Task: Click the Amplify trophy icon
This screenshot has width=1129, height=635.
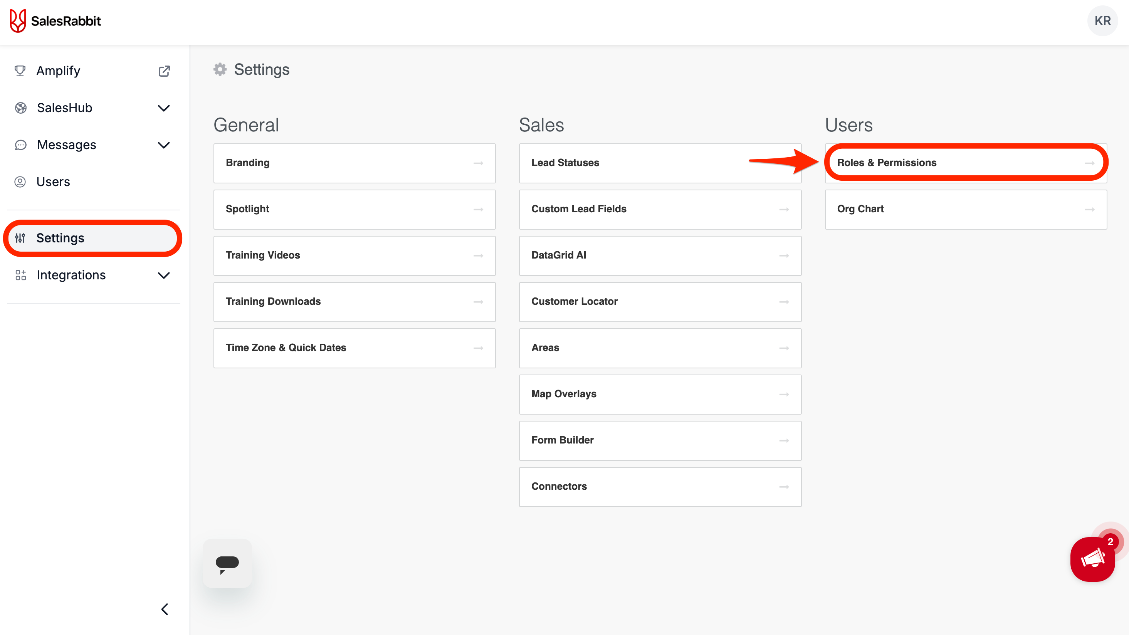Action: (x=20, y=71)
